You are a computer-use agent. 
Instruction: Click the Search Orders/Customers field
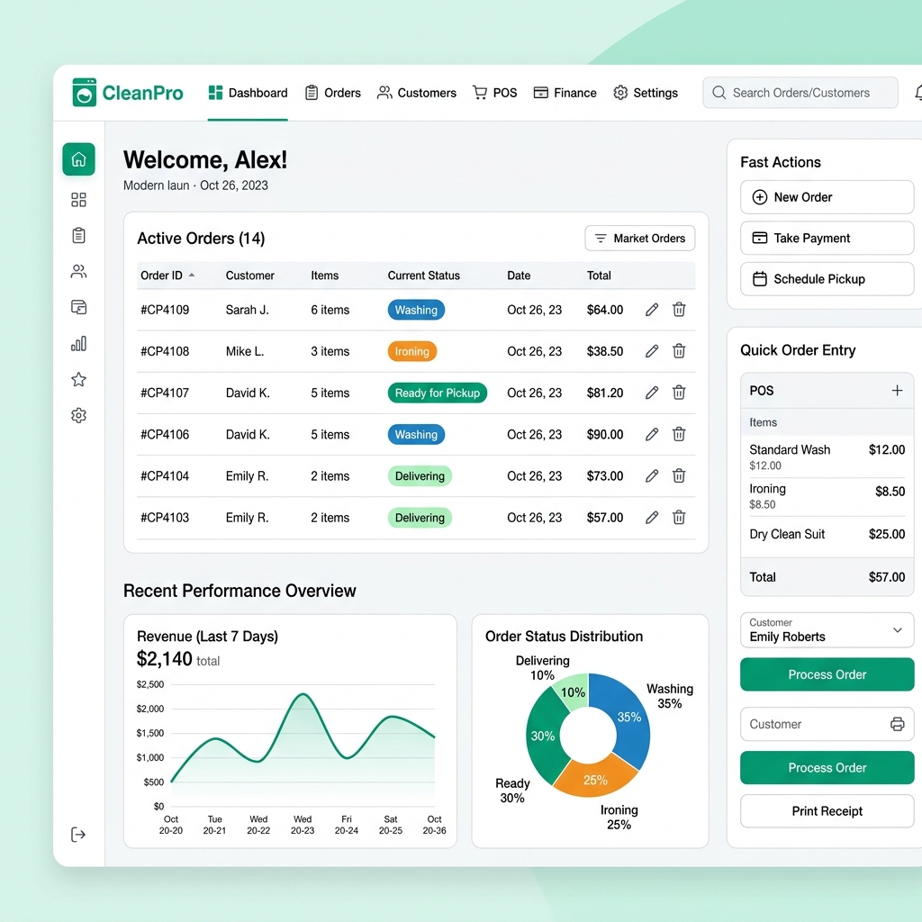tap(800, 93)
